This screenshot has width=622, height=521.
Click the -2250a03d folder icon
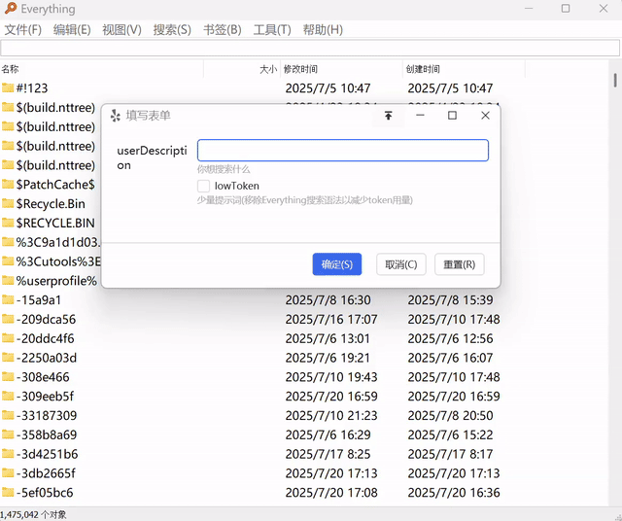(x=8, y=358)
